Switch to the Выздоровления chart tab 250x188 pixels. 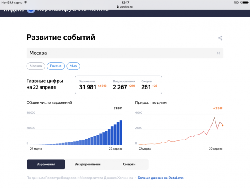click(x=87, y=164)
